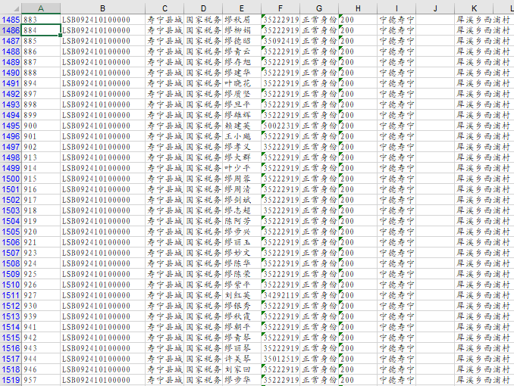Viewport: 514px width, 386px height.
Task: Click 正常身份 cell in row 1498
Action: (319, 157)
